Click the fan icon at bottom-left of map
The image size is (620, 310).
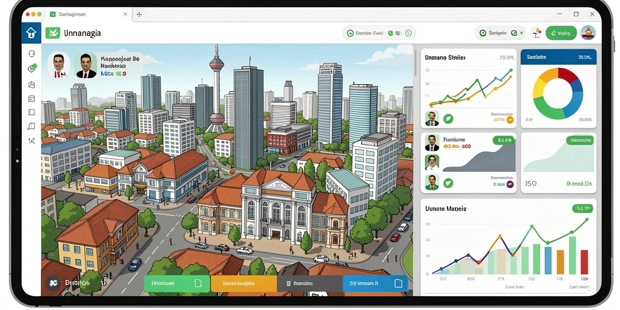click(x=52, y=283)
